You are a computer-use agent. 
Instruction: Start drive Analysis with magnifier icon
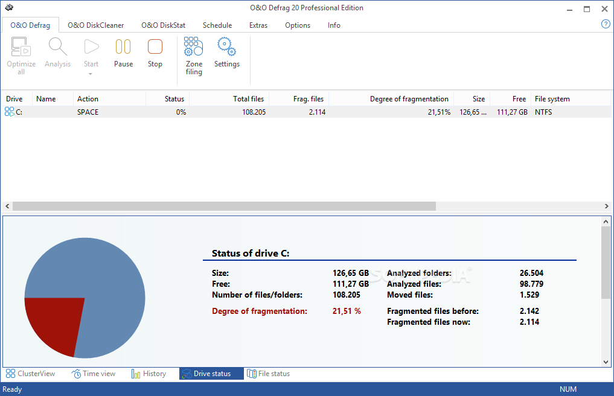click(x=57, y=46)
